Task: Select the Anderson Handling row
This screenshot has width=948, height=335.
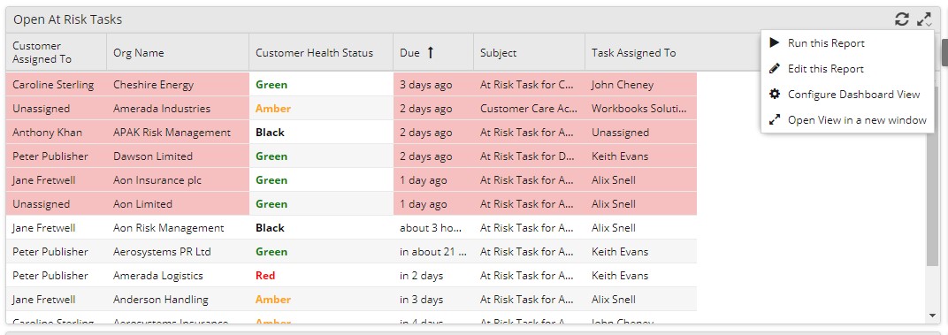Action: (x=351, y=300)
